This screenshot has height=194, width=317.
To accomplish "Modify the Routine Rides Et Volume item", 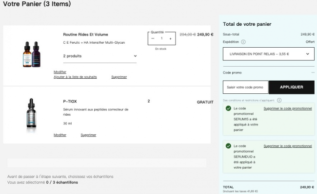I will (x=60, y=72).
